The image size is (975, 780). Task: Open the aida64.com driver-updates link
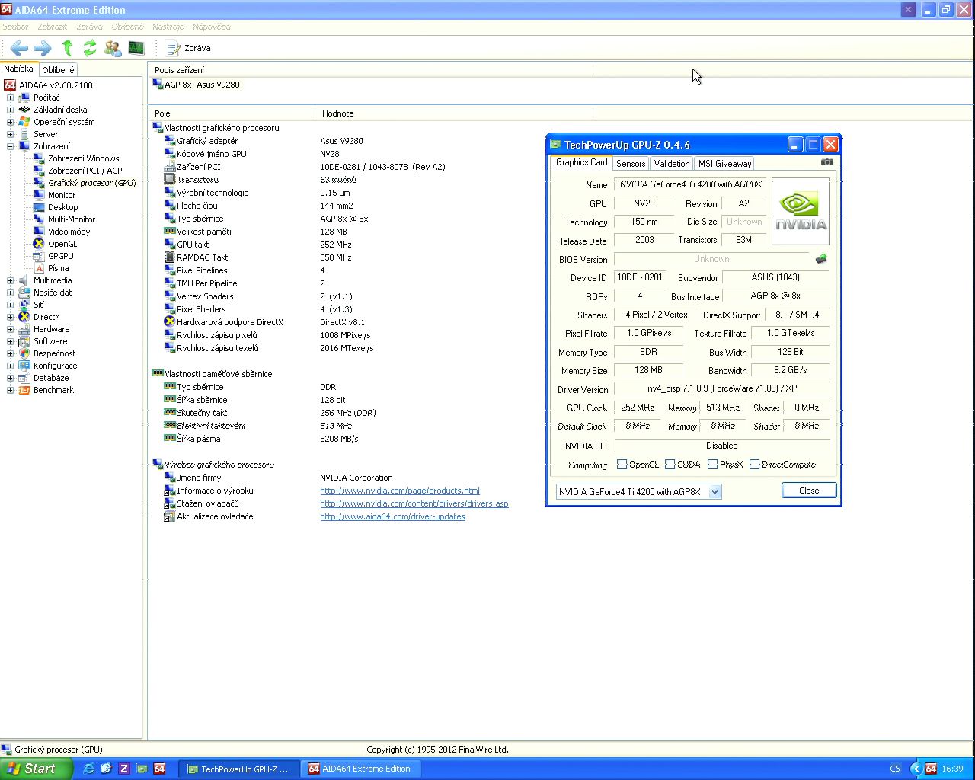392,516
